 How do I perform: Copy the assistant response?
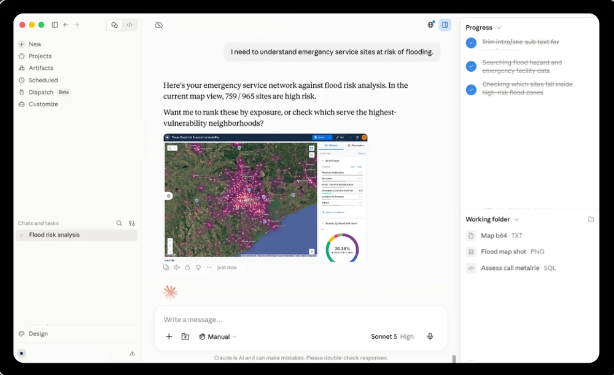click(166, 268)
